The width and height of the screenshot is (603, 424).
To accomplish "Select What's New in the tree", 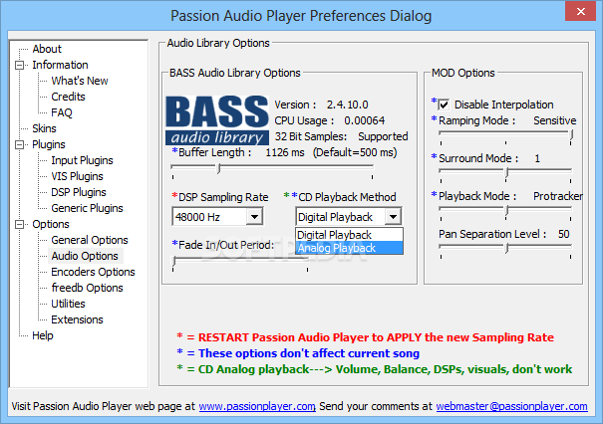I will 80,81.
